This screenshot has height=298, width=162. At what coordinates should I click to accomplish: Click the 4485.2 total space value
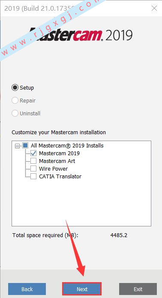119,235
